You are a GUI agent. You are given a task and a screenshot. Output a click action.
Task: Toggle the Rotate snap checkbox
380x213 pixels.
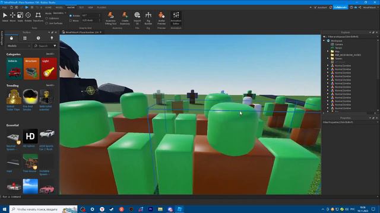pyautogui.click(x=71, y=15)
